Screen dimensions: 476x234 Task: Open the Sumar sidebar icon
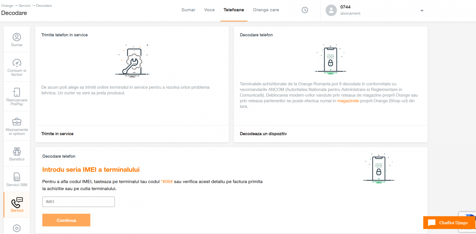pos(17,37)
